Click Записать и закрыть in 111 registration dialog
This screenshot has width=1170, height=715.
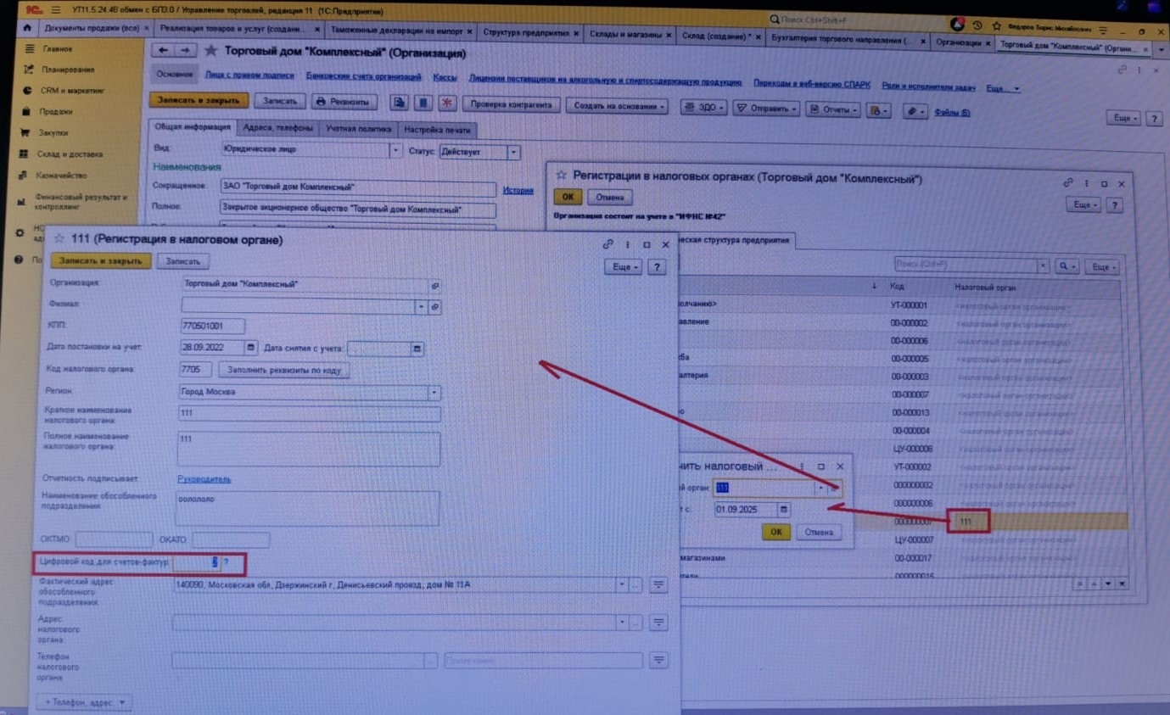101,261
